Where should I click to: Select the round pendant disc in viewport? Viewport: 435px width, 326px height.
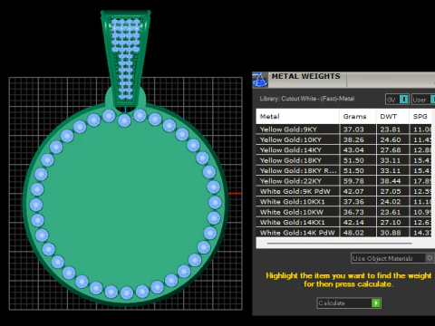(x=125, y=206)
